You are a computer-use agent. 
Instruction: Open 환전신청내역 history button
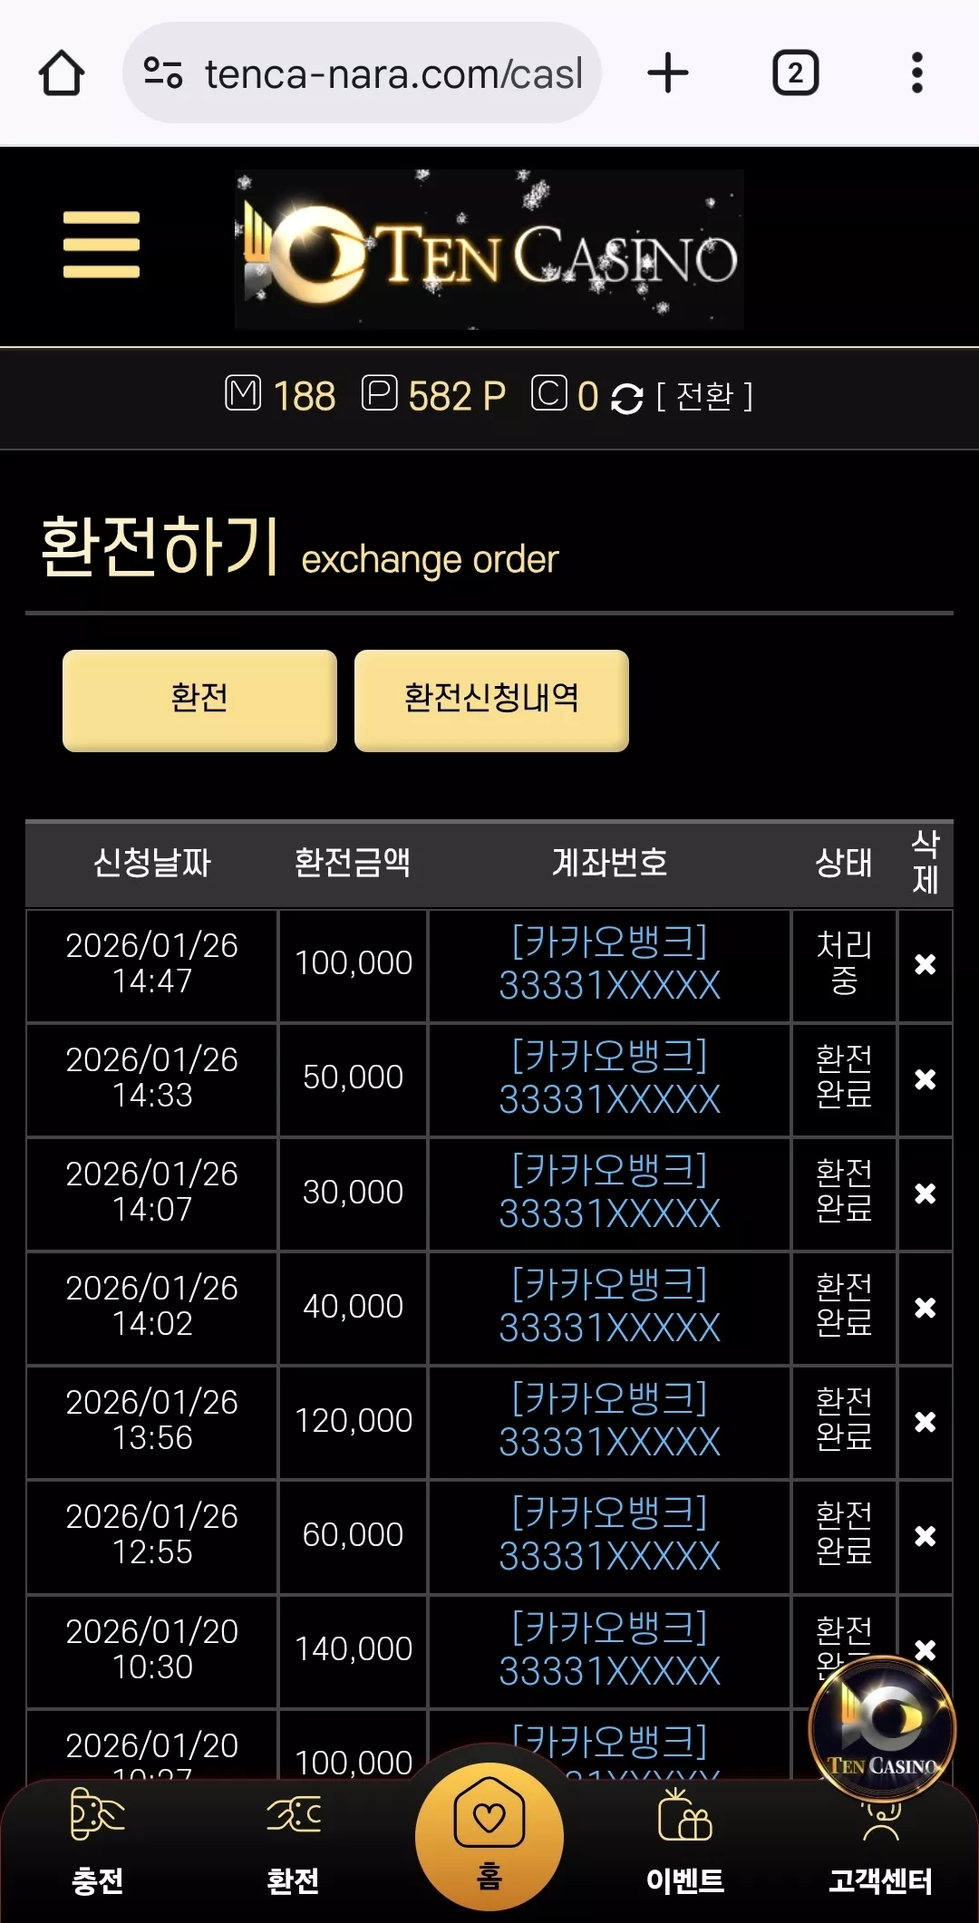[491, 700]
